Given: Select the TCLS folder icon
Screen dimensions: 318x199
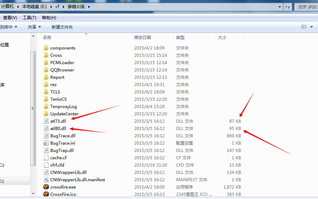Looking at the screenshot, I should 46,92.
